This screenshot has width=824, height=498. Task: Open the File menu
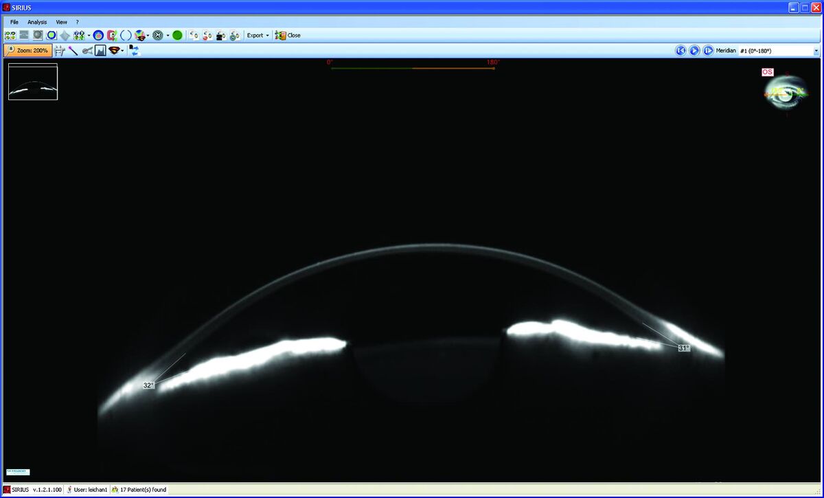point(14,22)
